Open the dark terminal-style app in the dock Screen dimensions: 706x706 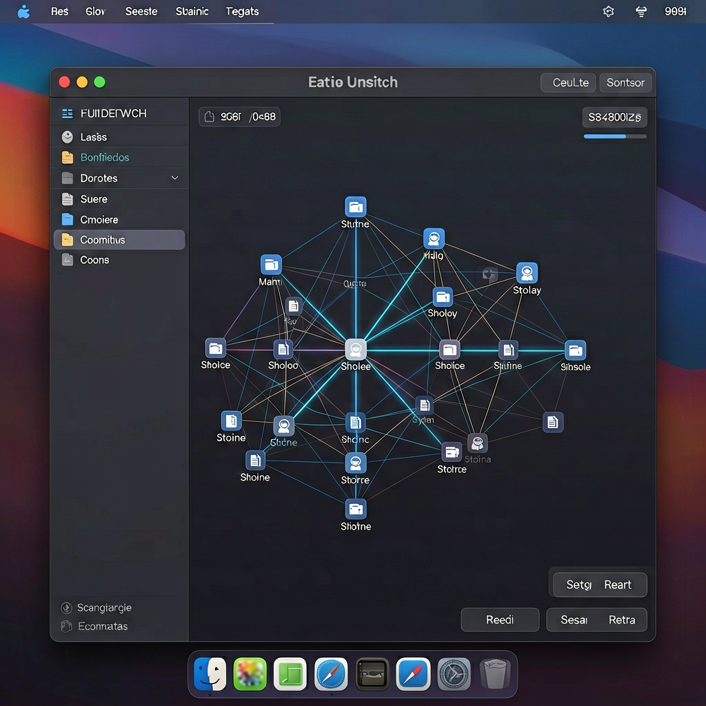click(x=372, y=674)
